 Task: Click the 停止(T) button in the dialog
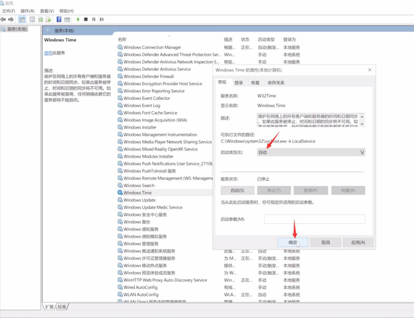pyautogui.click(x=274, y=191)
